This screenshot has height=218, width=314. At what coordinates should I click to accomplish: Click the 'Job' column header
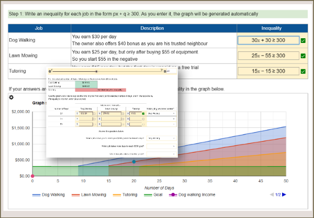tap(39, 28)
